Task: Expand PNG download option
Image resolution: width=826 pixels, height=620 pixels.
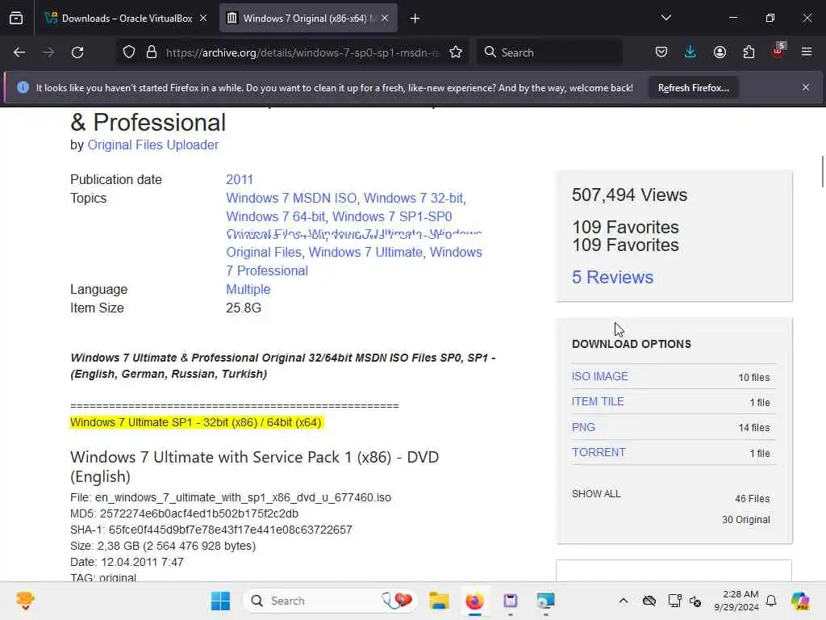Action: [583, 427]
